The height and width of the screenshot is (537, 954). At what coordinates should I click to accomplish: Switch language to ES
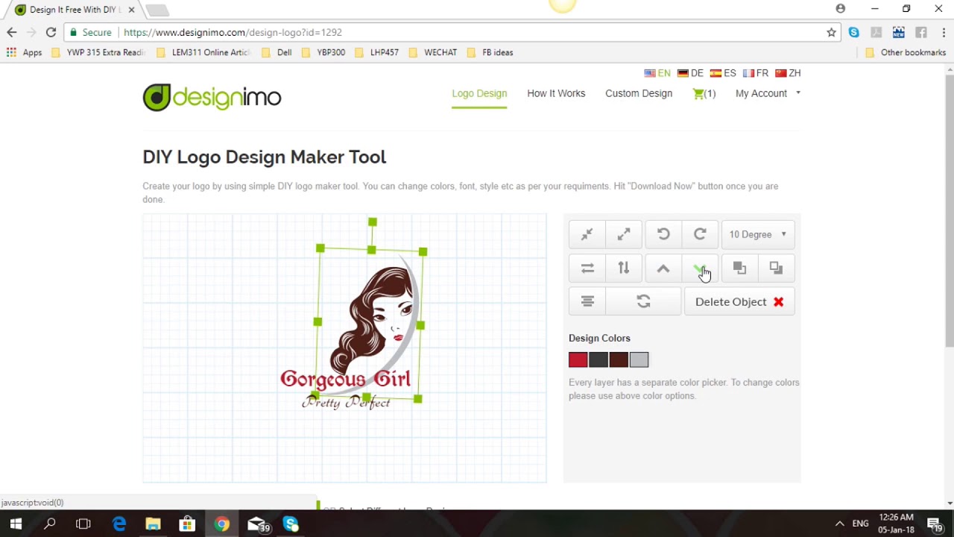tap(723, 73)
